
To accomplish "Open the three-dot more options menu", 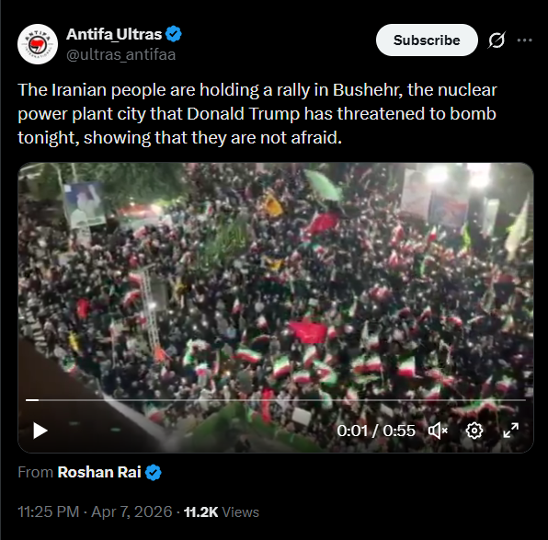I will [x=525, y=40].
